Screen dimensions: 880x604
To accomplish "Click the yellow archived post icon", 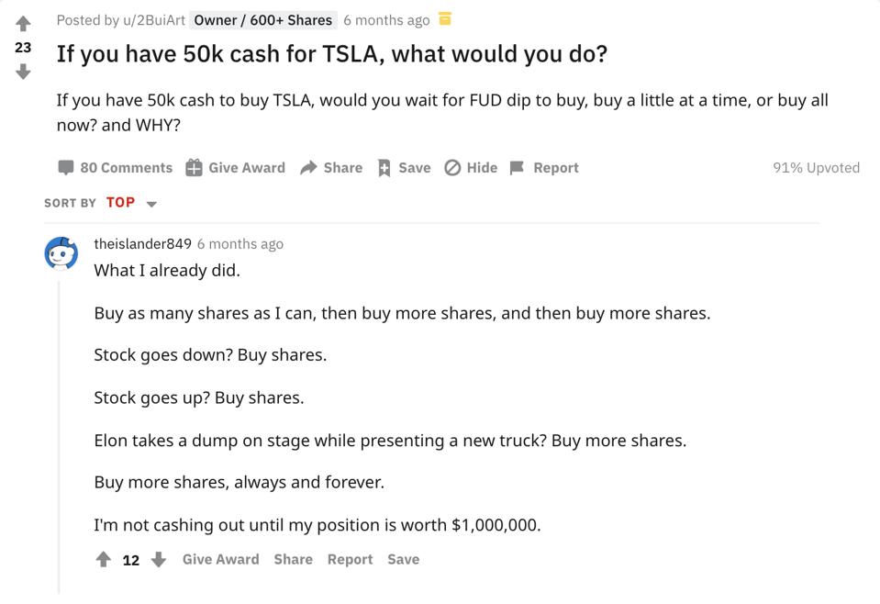I will 445,19.
